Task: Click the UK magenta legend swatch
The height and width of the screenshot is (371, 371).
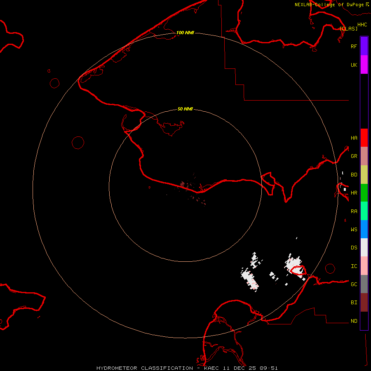Action: pos(364,65)
